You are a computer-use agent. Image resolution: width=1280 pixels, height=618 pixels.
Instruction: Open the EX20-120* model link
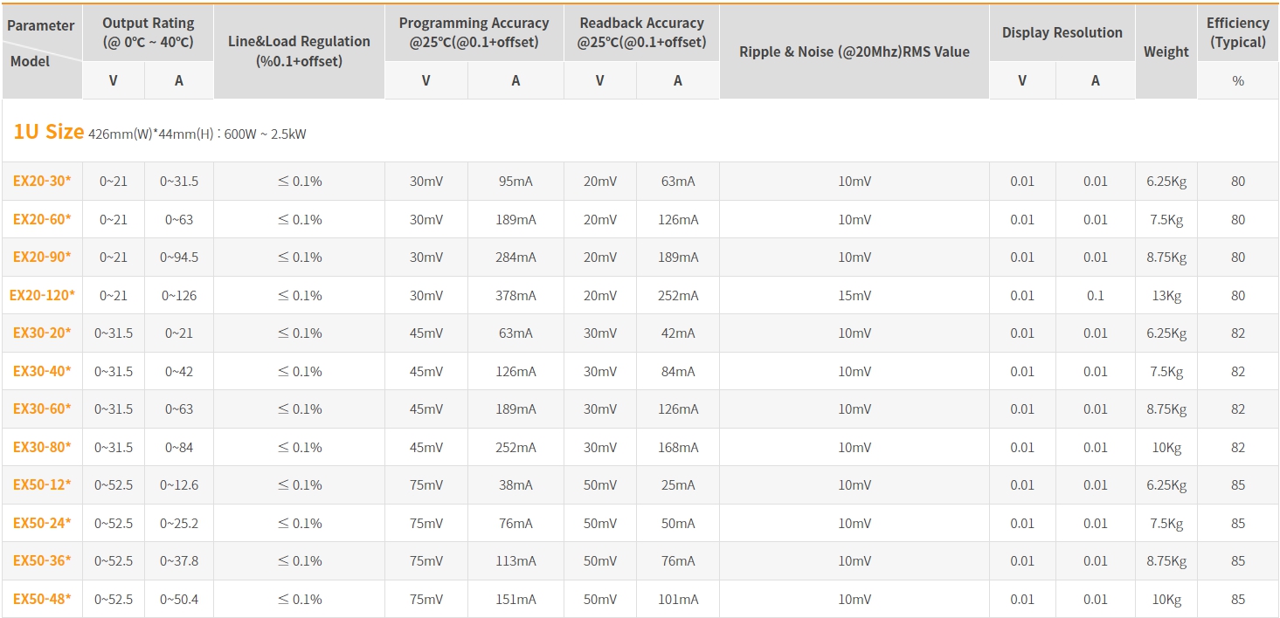(x=42, y=295)
